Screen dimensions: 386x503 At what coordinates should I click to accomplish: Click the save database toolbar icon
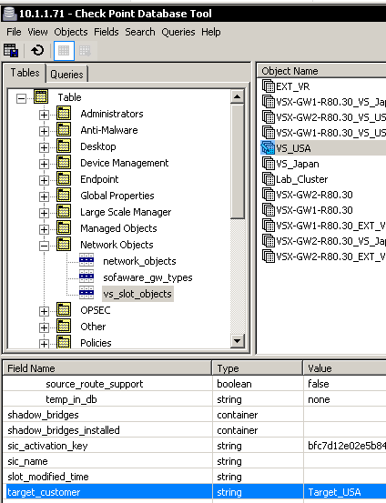(11, 50)
